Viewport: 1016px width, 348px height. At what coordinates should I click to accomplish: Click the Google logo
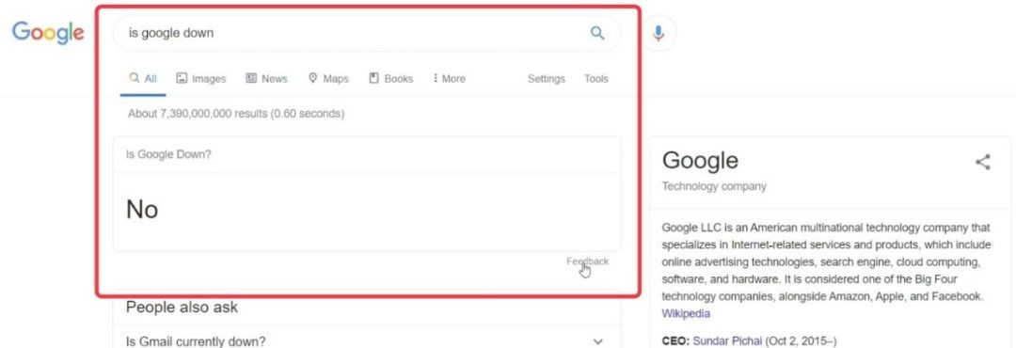(48, 33)
